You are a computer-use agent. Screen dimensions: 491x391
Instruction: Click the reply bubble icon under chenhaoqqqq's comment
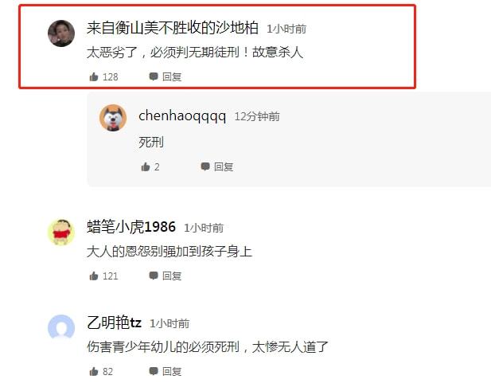pyautogui.click(x=205, y=166)
